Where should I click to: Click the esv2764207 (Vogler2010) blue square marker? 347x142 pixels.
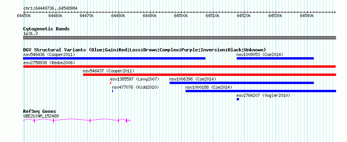pyautogui.click(x=238, y=99)
